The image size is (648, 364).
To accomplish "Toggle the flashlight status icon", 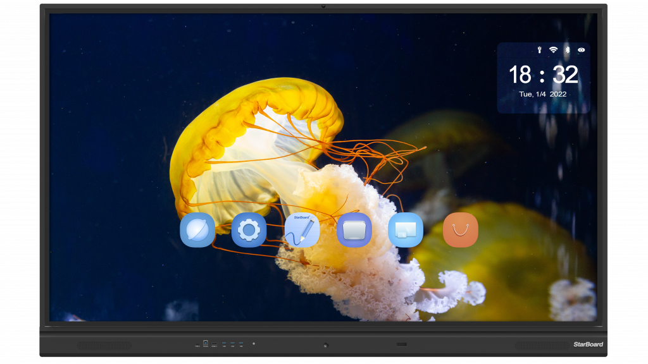I will click(x=539, y=50).
